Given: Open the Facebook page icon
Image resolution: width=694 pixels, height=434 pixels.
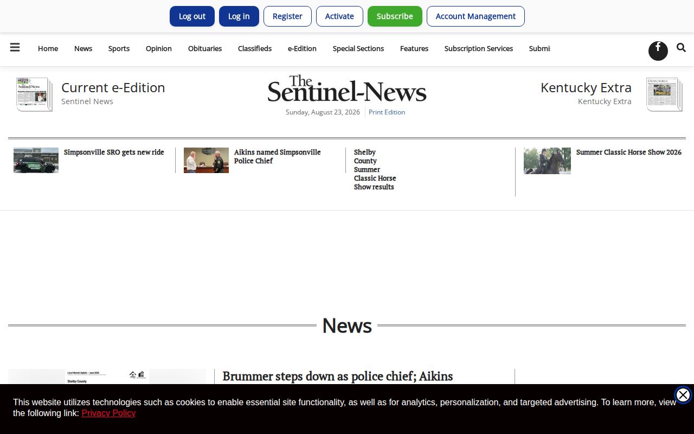Looking at the screenshot, I should click(658, 51).
